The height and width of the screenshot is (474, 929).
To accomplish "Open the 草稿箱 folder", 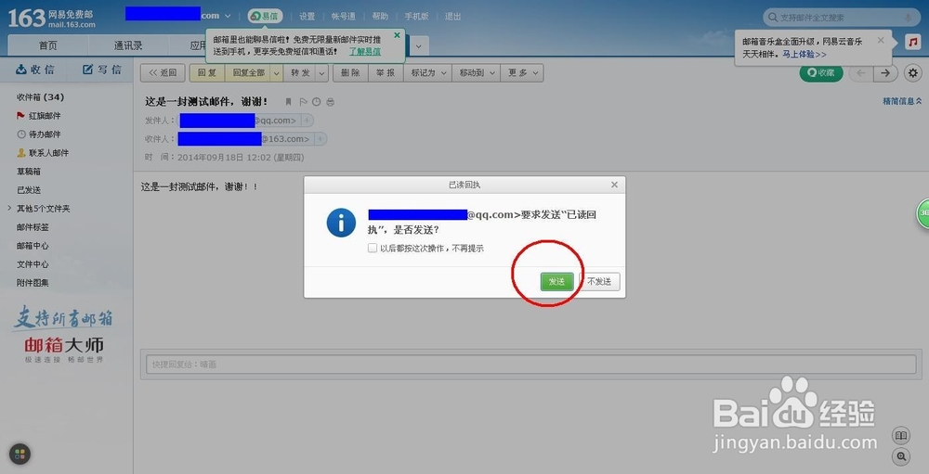I will [29, 172].
